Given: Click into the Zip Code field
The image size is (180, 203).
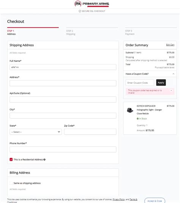Looking at the screenshot, I should tap(90, 132).
